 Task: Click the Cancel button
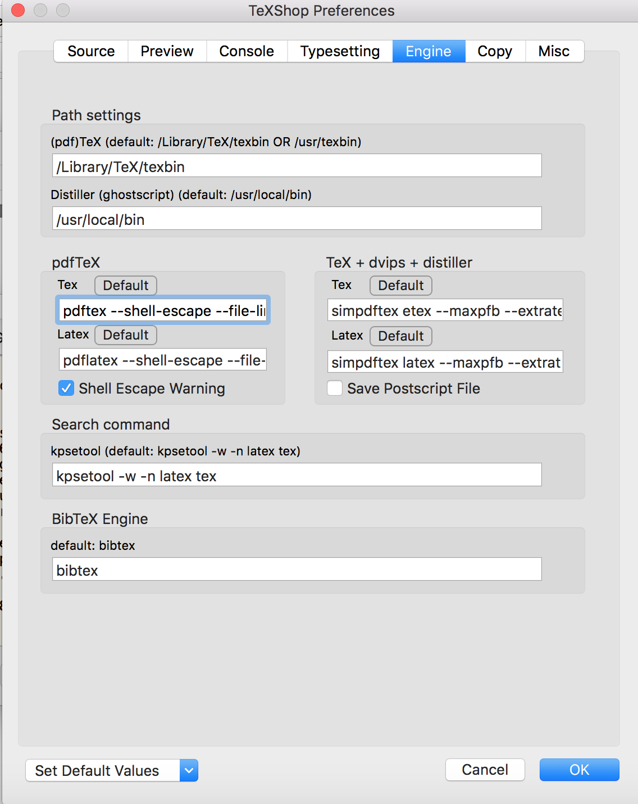point(485,770)
